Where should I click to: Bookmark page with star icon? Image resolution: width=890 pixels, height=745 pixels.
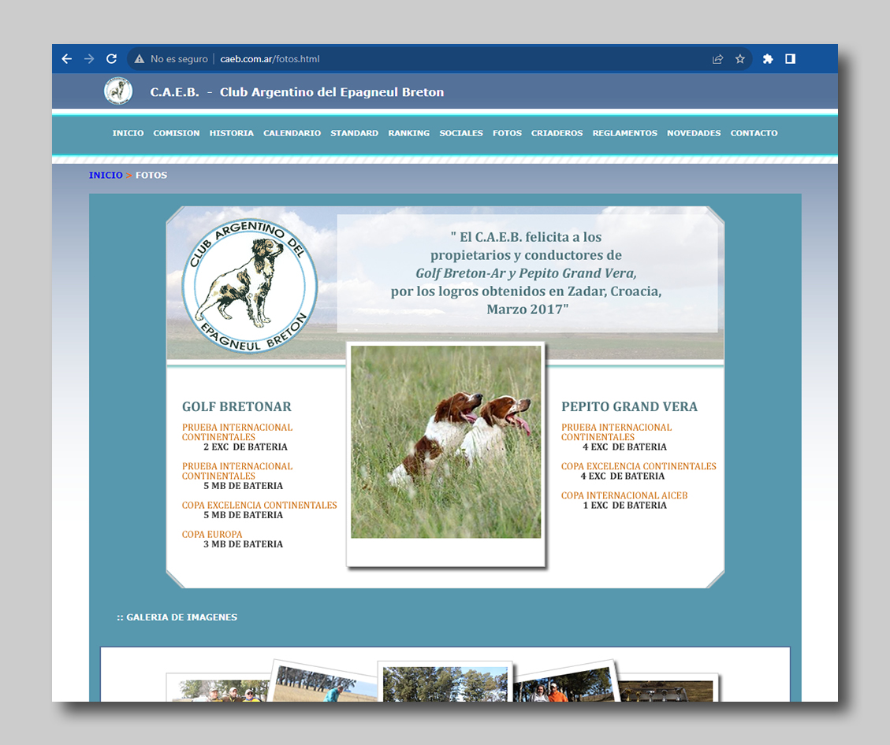pyautogui.click(x=740, y=59)
